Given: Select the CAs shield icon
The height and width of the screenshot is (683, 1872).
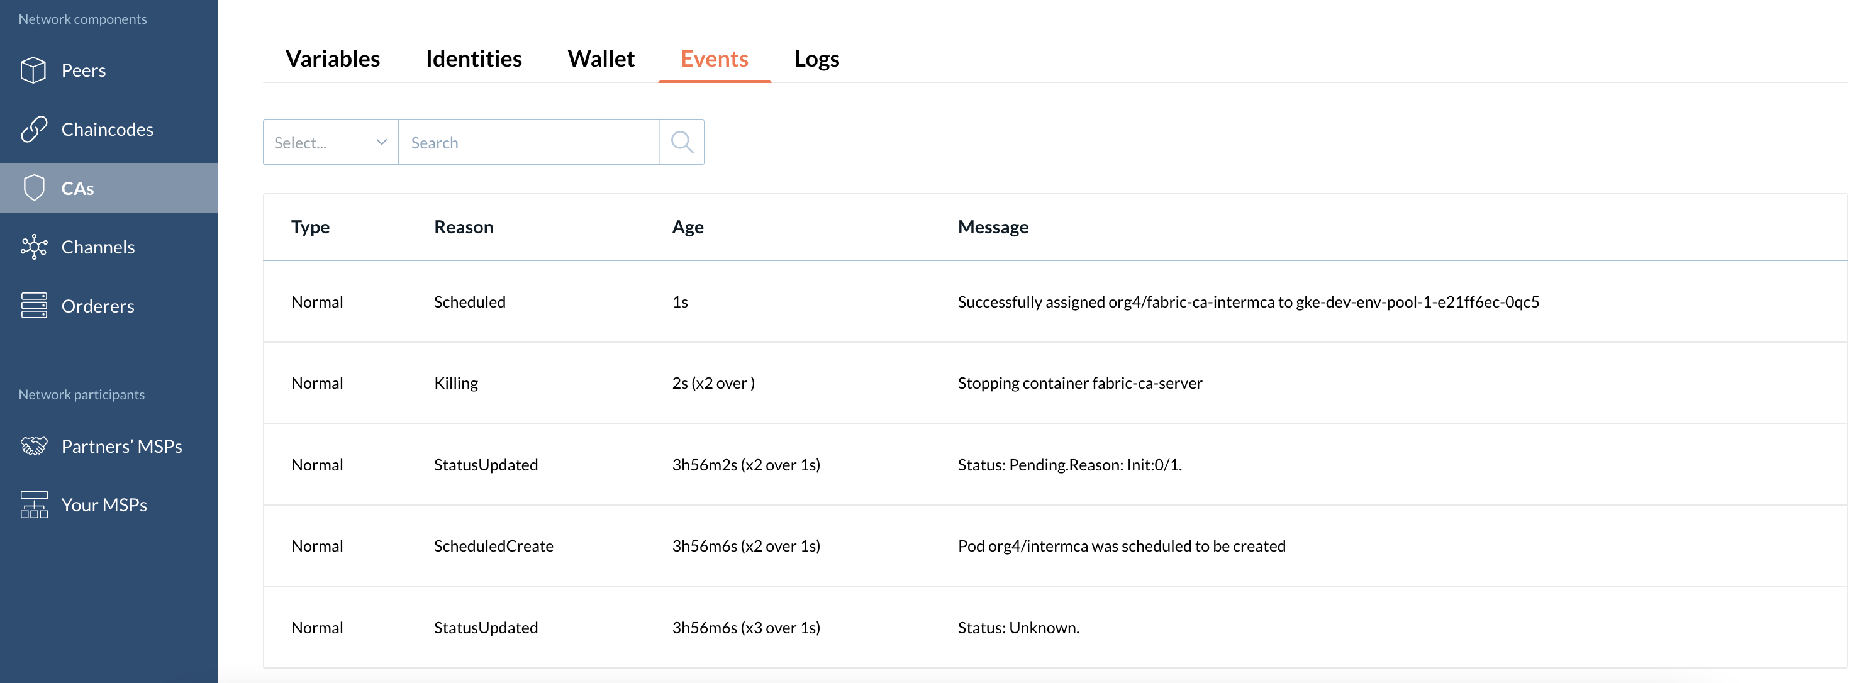Looking at the screenshot, I should pyautogui.click(x=33, y=187).
